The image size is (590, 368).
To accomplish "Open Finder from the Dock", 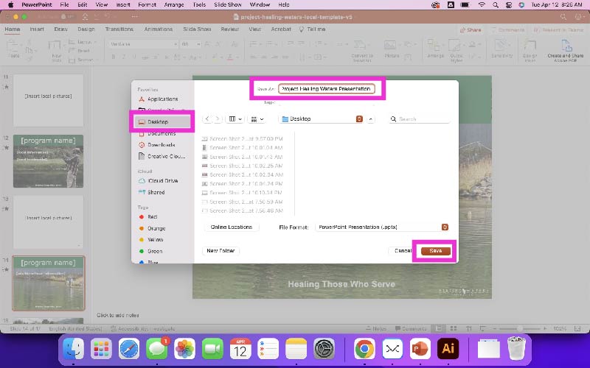I will [x=73, y=349].
